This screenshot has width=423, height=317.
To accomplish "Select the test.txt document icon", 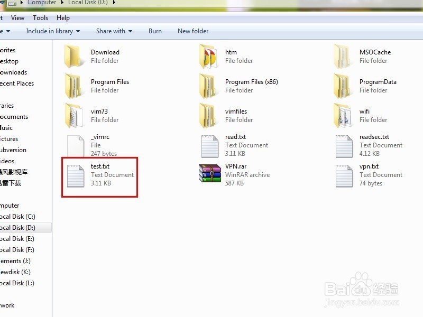I will [76, 176].
